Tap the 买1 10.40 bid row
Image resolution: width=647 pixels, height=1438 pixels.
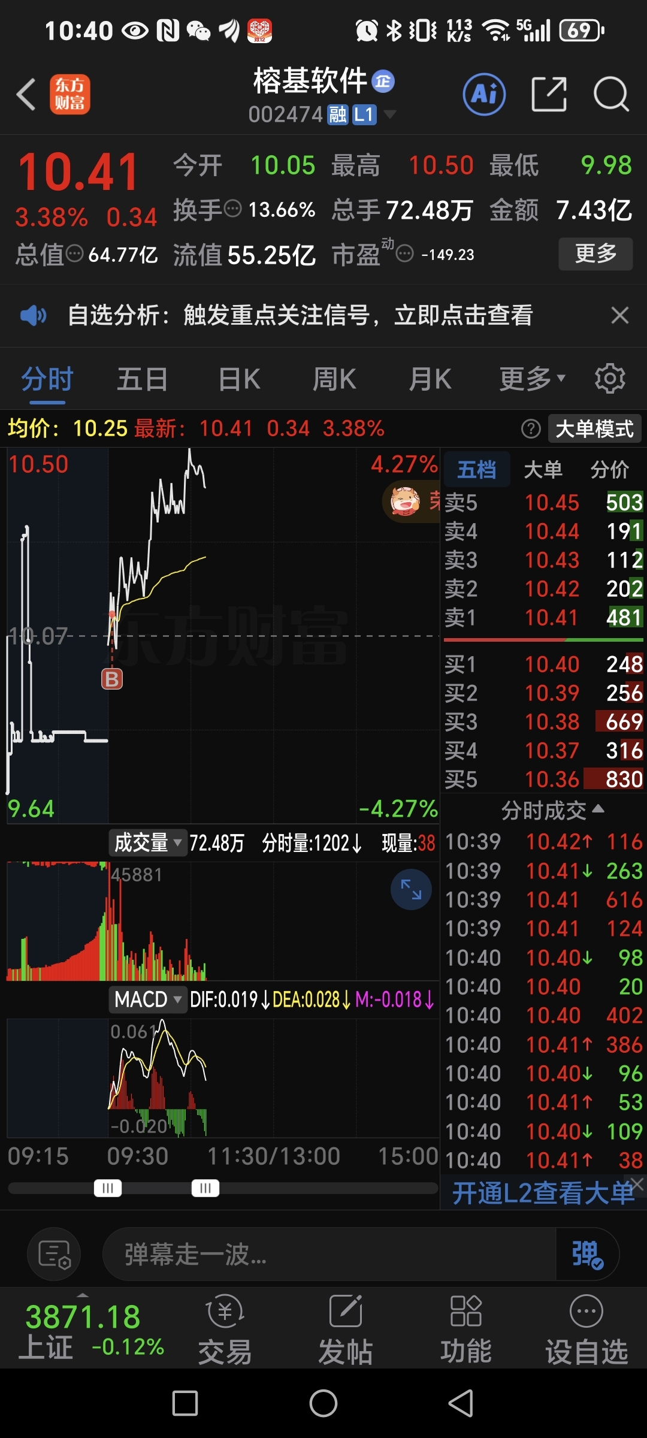(x=543, y=664)
